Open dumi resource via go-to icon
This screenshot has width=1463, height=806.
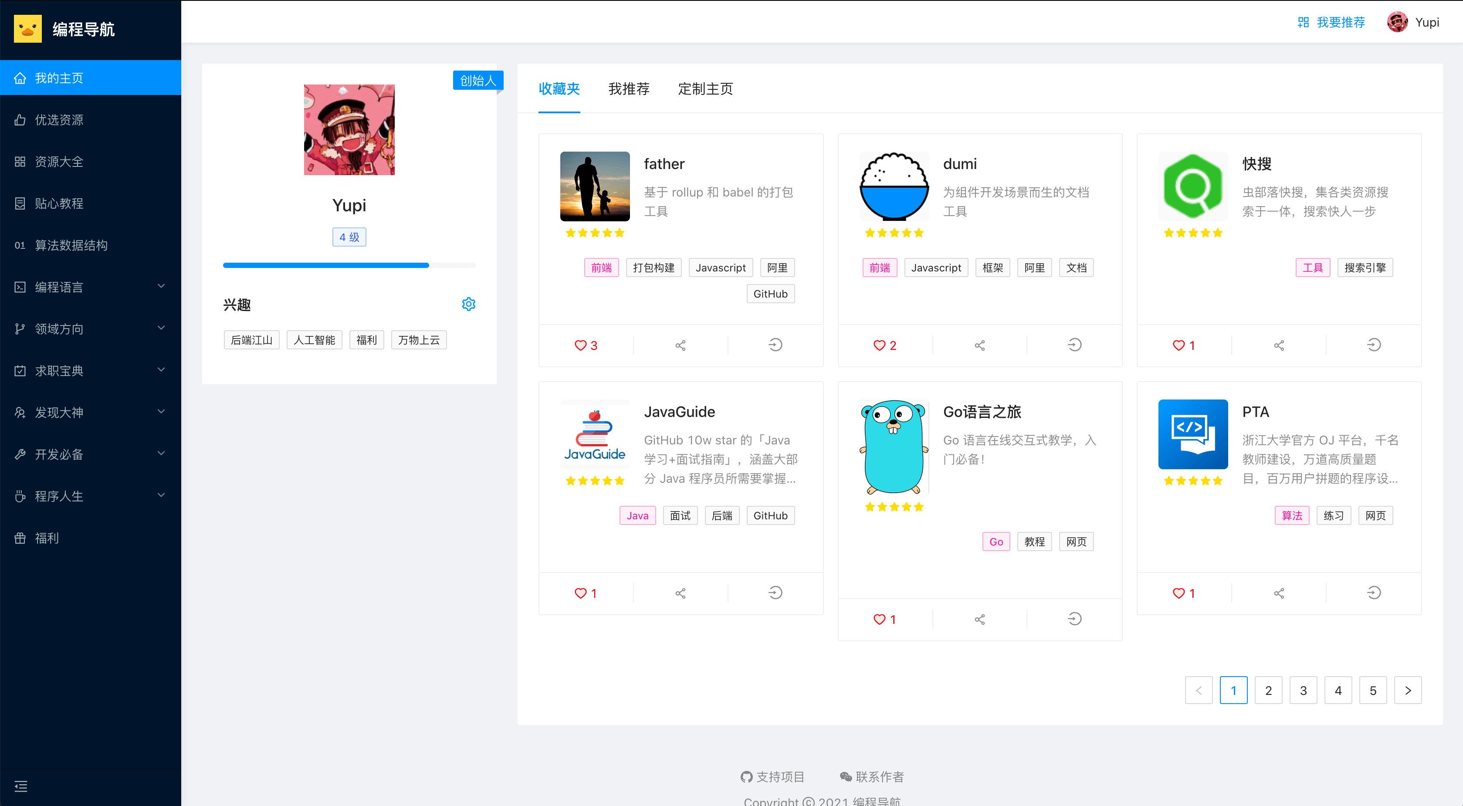tap(1074, 345)
